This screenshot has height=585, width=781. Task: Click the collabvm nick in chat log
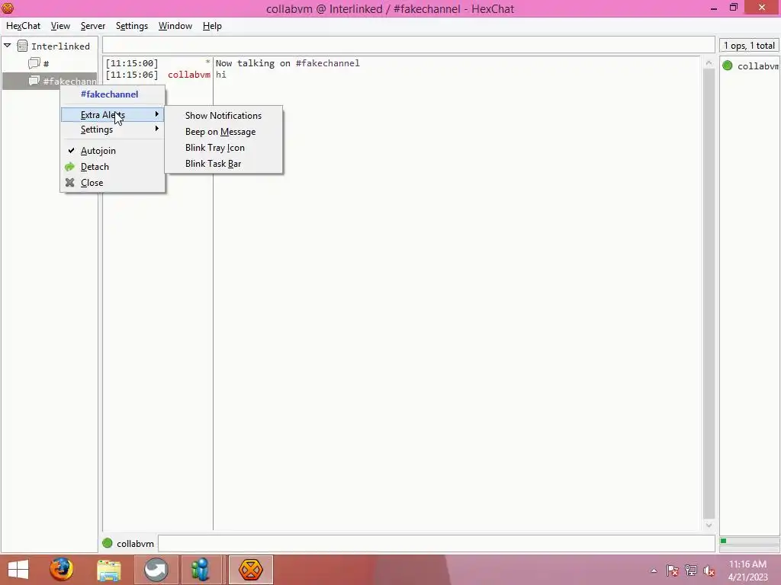click(189, 75)
